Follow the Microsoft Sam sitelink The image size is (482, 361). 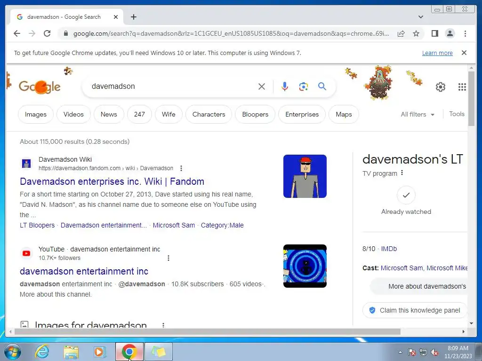pyautogui.click(x=174, y=225)
